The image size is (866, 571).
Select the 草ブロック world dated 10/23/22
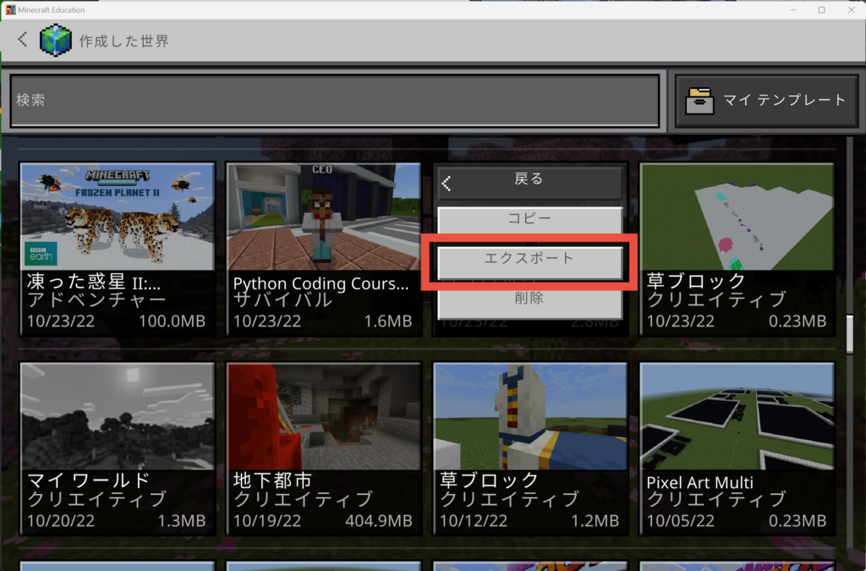(x=736, y=249)
